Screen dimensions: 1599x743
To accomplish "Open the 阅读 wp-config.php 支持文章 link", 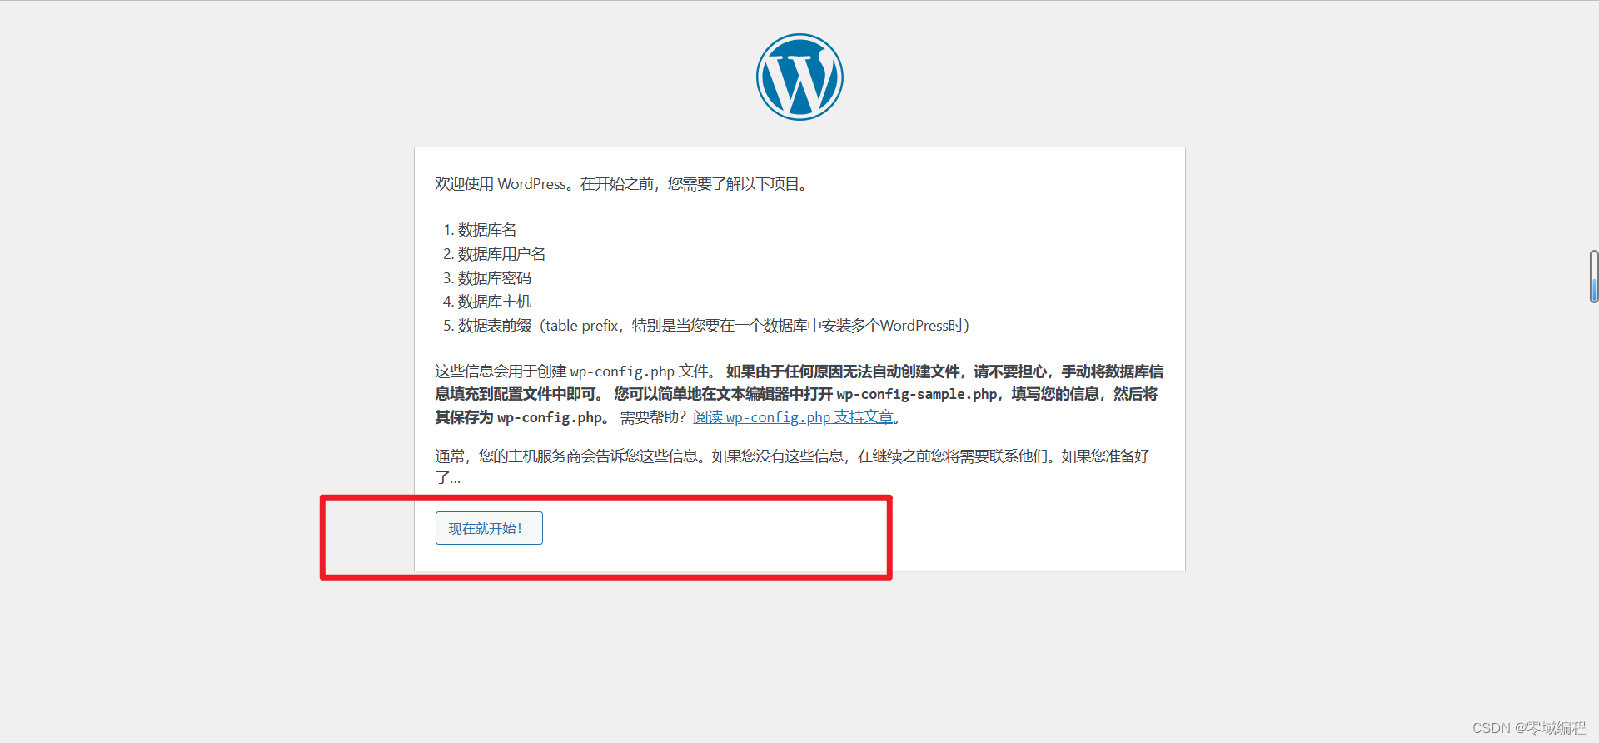I will coord(793,417).
